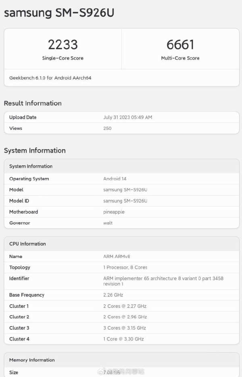Image resolution: width=242 pixels, height=377 pixels.
Task: Select the 'walt' governor value
Action: pos(108,223)
